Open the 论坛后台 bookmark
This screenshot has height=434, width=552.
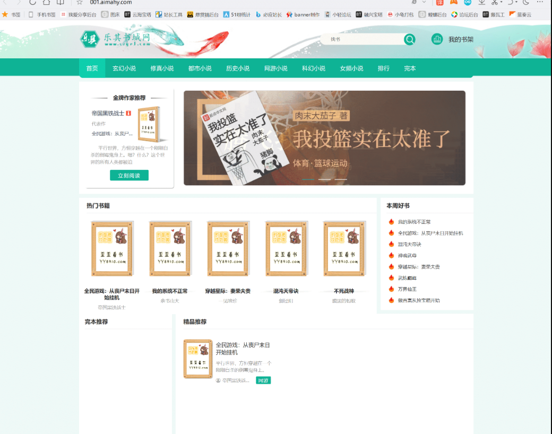coord(465,14)
